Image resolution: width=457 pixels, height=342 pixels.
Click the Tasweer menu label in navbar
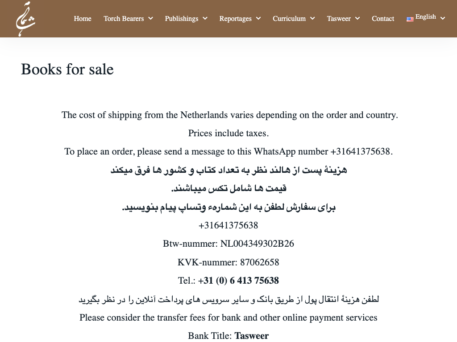click(339, 19)
